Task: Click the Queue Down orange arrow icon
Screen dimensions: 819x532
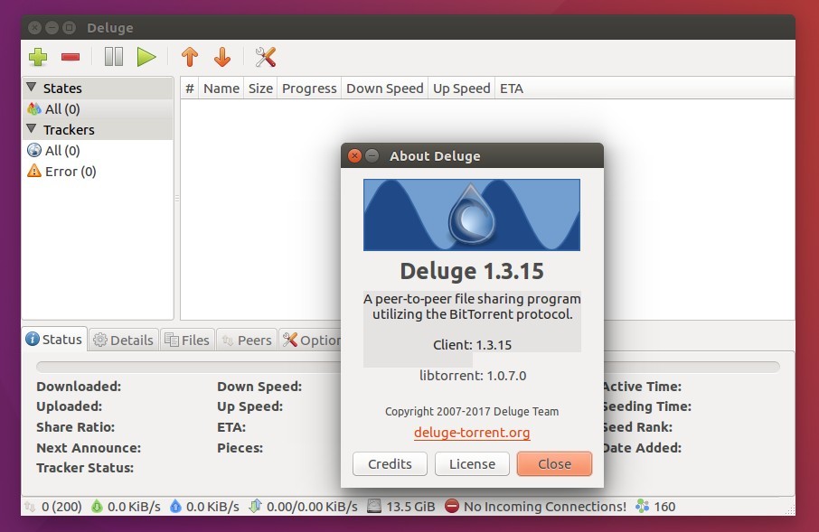Action: [x=222, y=57]
